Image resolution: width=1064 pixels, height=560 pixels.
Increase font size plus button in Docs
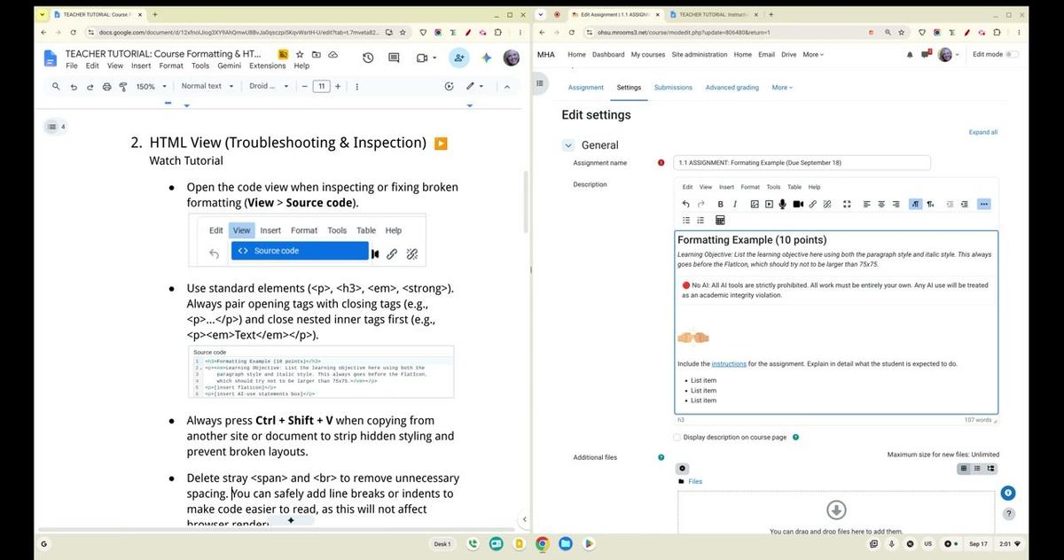[337, 87]
